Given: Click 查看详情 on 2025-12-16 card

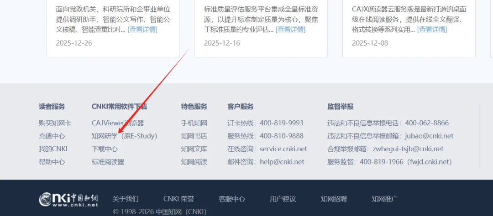Looking at the screenshot, I should click(290, 30).
